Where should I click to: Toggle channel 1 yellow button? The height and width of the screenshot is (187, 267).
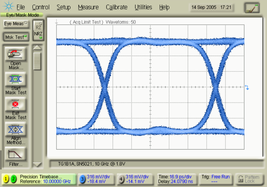coord(6,179)
